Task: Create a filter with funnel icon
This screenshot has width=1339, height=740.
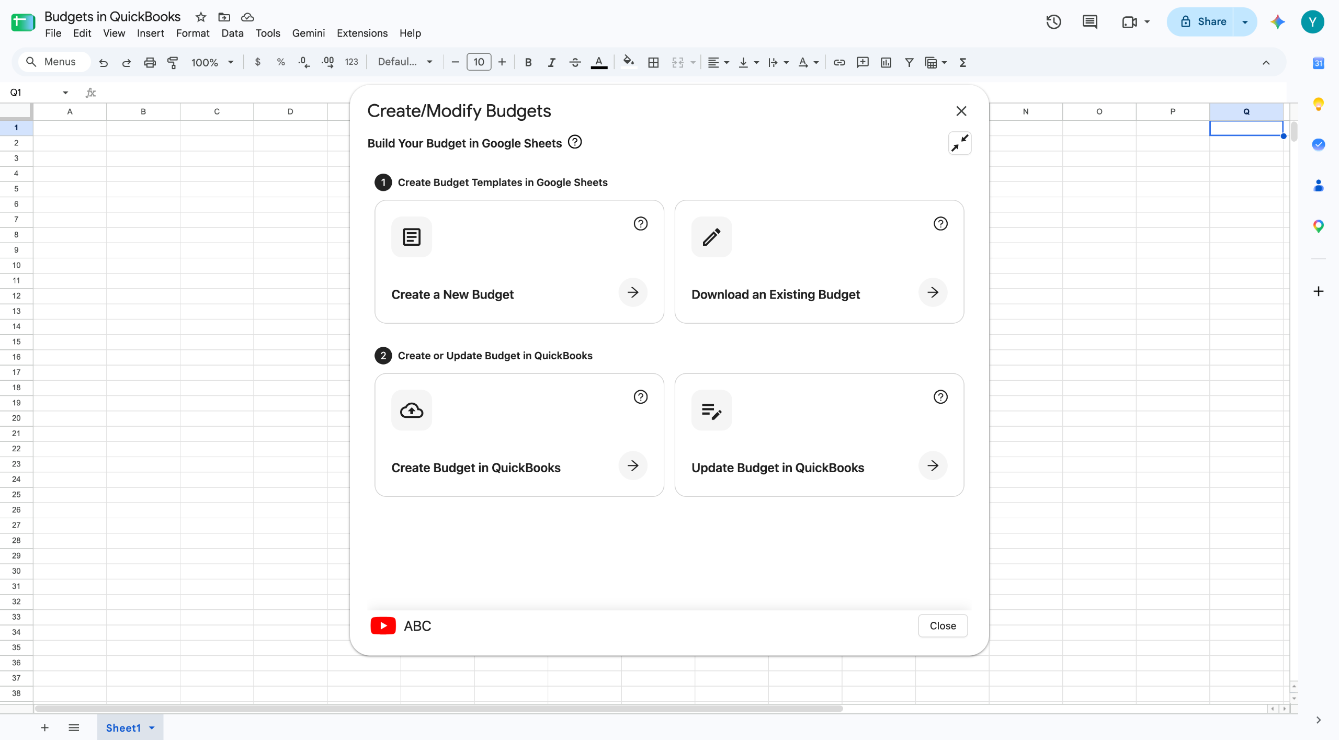Action: point(909,62)
